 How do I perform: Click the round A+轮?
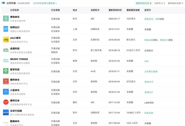(x=93, y=71)
